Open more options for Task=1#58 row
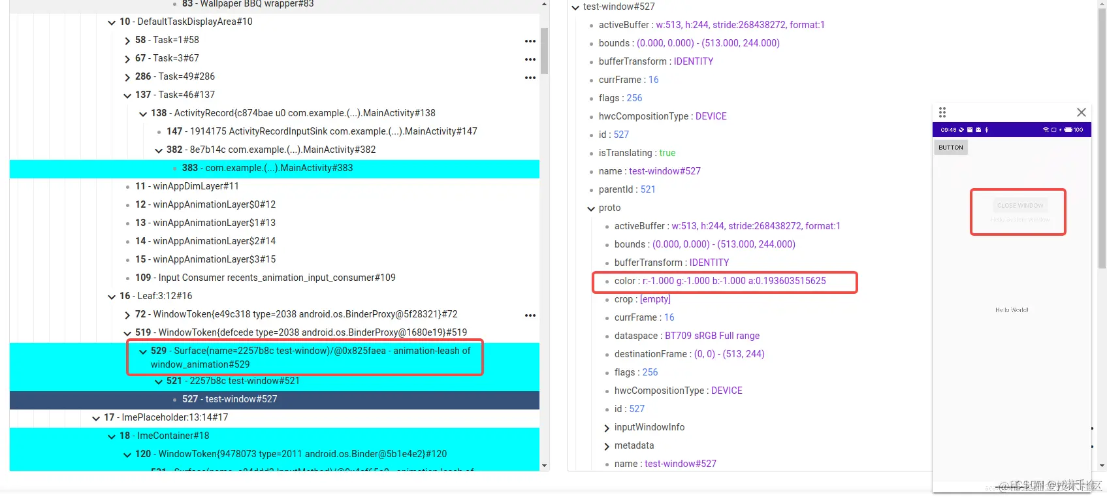This screenshot has width=1107, height=497. (530, 41)
